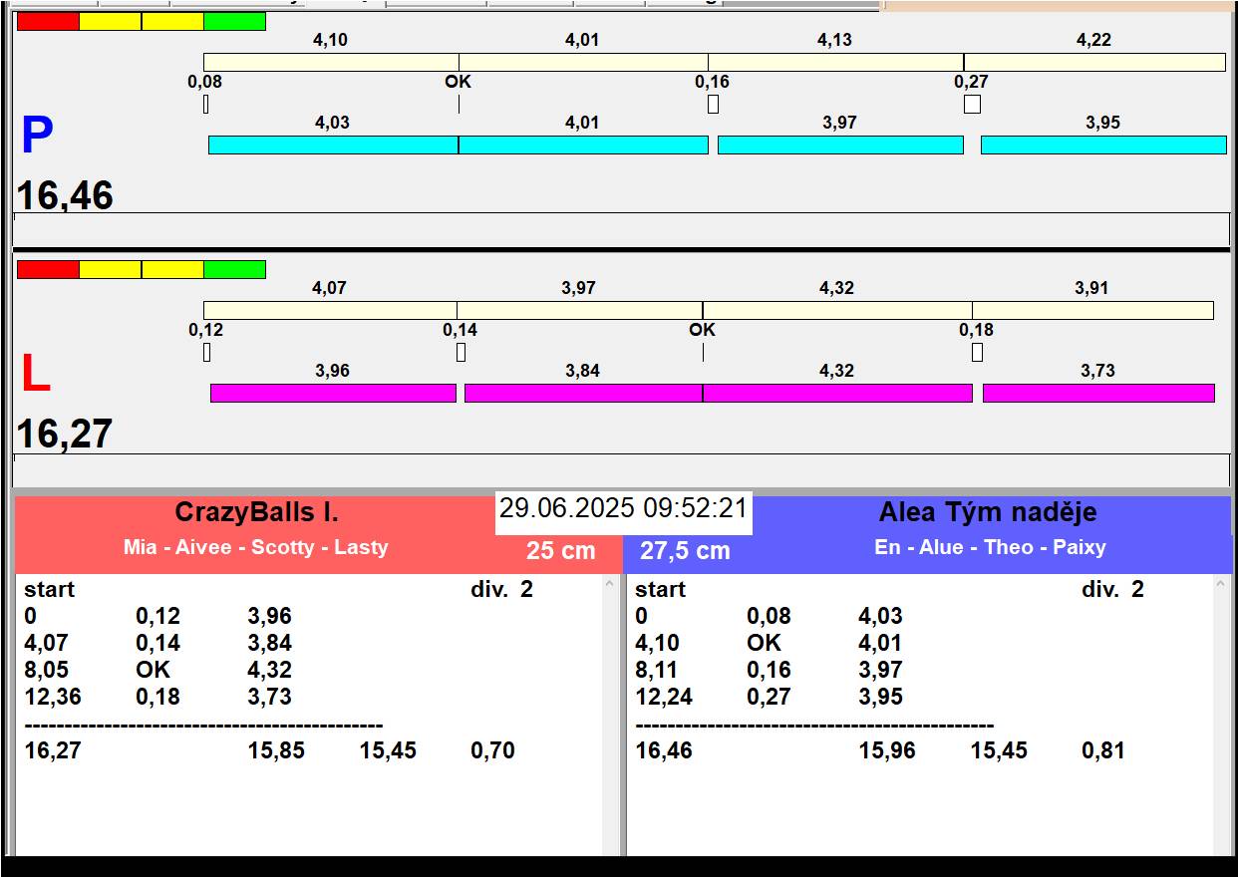Click the green start light in lane L
The width and height of the screenshot is (1238, 877).
pyautogui.click(x=234, y=269)
